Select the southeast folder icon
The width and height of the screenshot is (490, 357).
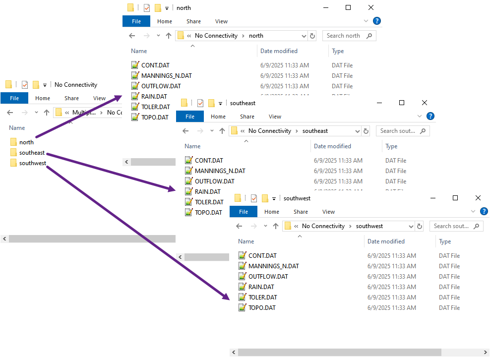pyautogui.click(x=14, y=153)
